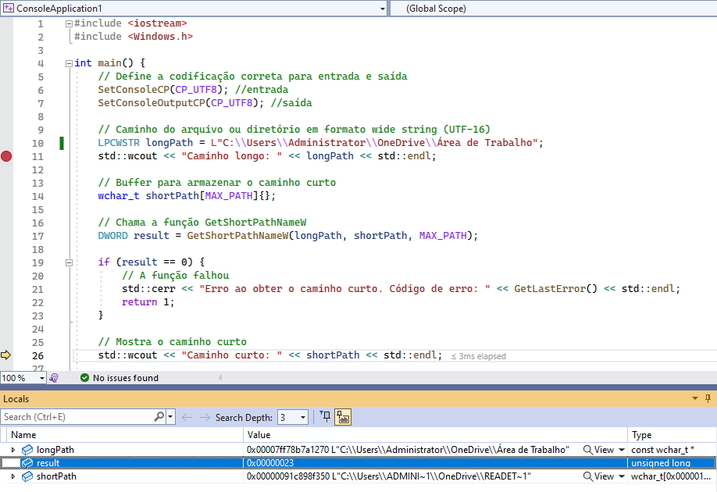Click the Search (Ctrl+E) field in Locals
Image resolution: width=717 pixels, height=492 pixels.
click(x=77, y=417)
